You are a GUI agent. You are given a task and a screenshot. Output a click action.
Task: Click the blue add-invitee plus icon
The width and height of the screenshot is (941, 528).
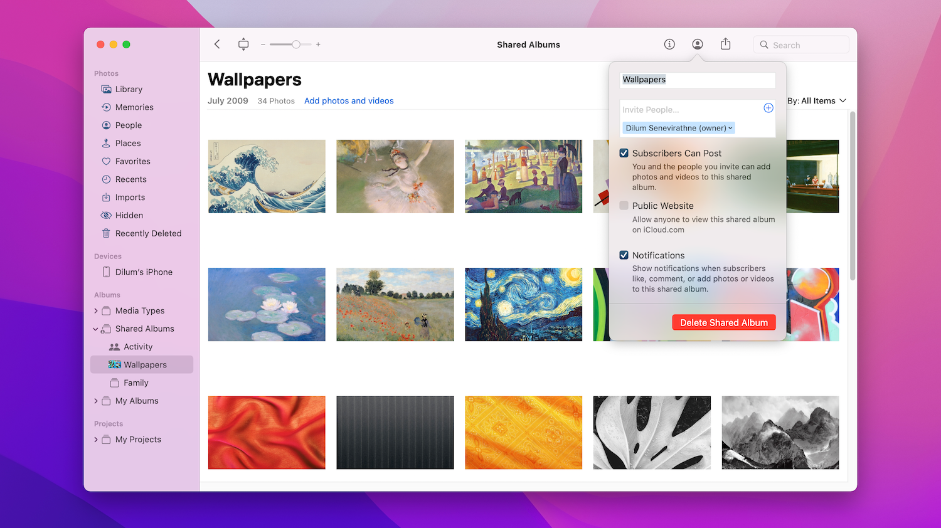pos(768,108)
